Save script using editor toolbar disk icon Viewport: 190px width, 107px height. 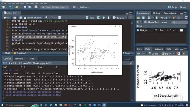click(x=20, y=18)
